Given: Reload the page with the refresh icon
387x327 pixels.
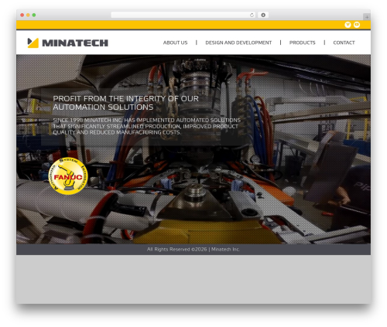Looking at the screenshot, I should [x=252, y=15].
